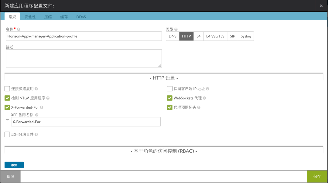Uncheck 检测 NTLM 应用程序
This screenshot has width=328, height=183.
point(7,98)
